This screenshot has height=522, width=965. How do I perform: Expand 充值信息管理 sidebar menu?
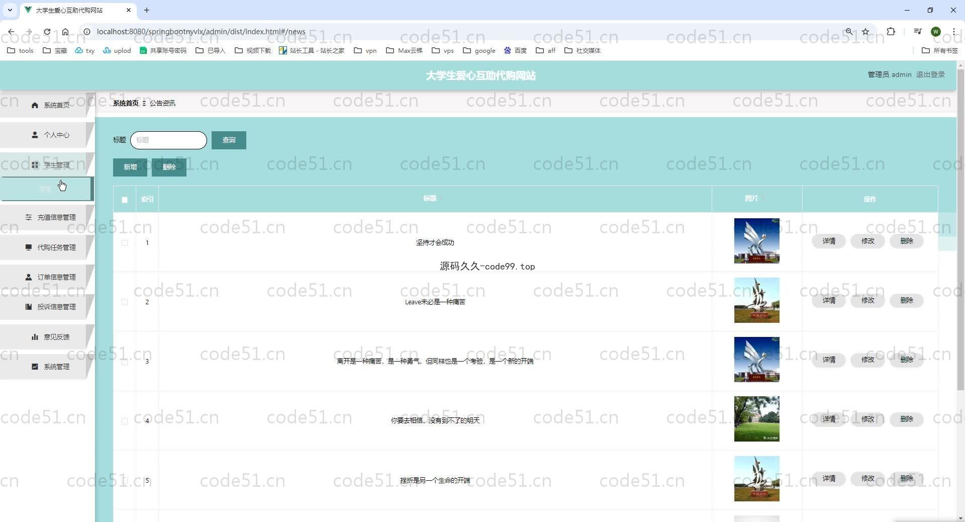(x=47, y=217)
